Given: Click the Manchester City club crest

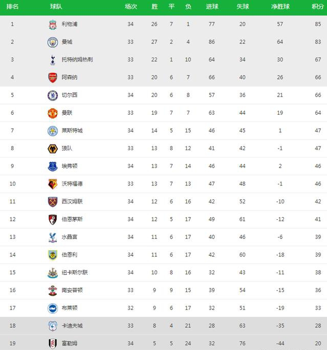Looking at the screenshot, I should [x=53, y=42].
